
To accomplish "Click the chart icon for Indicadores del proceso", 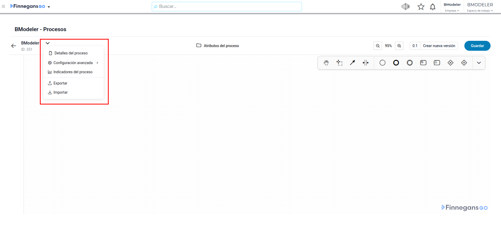I will [x=50, y=72].
